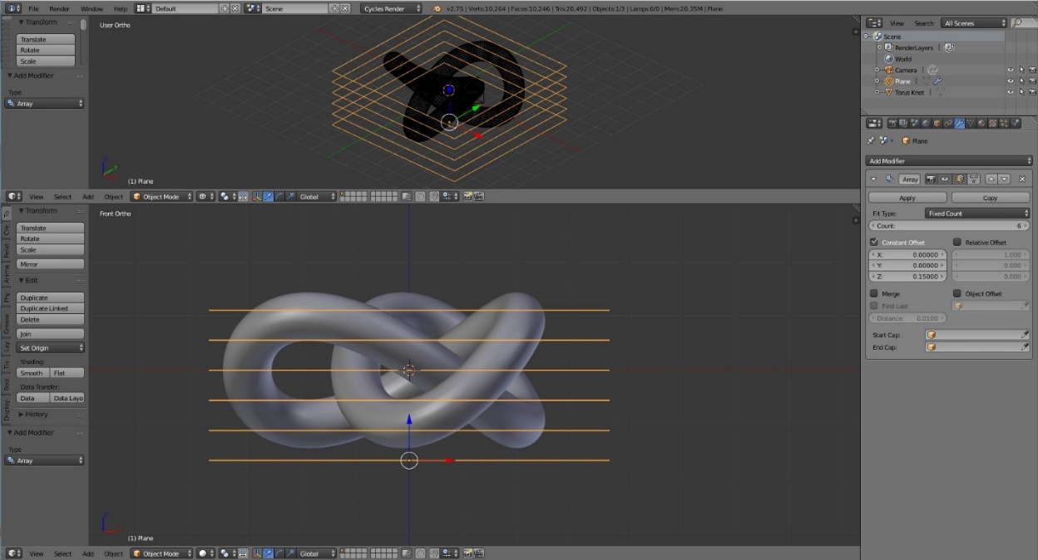
Task: Open the Render menu
Action: click(59, 8)
